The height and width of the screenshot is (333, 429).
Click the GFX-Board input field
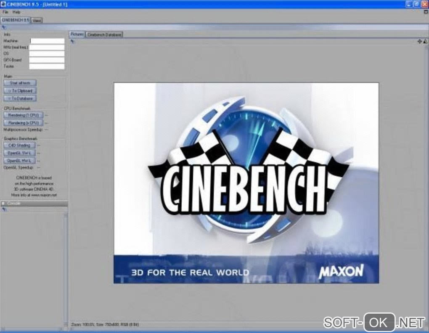click(47, 60)
